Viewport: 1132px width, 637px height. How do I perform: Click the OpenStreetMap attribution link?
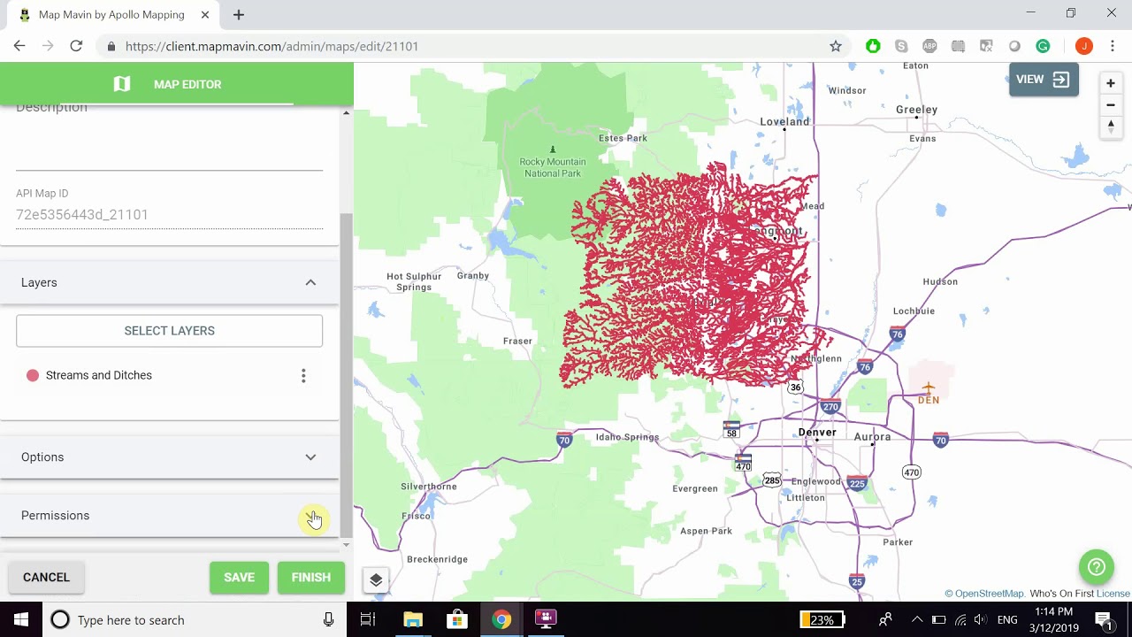click(989, 594)
